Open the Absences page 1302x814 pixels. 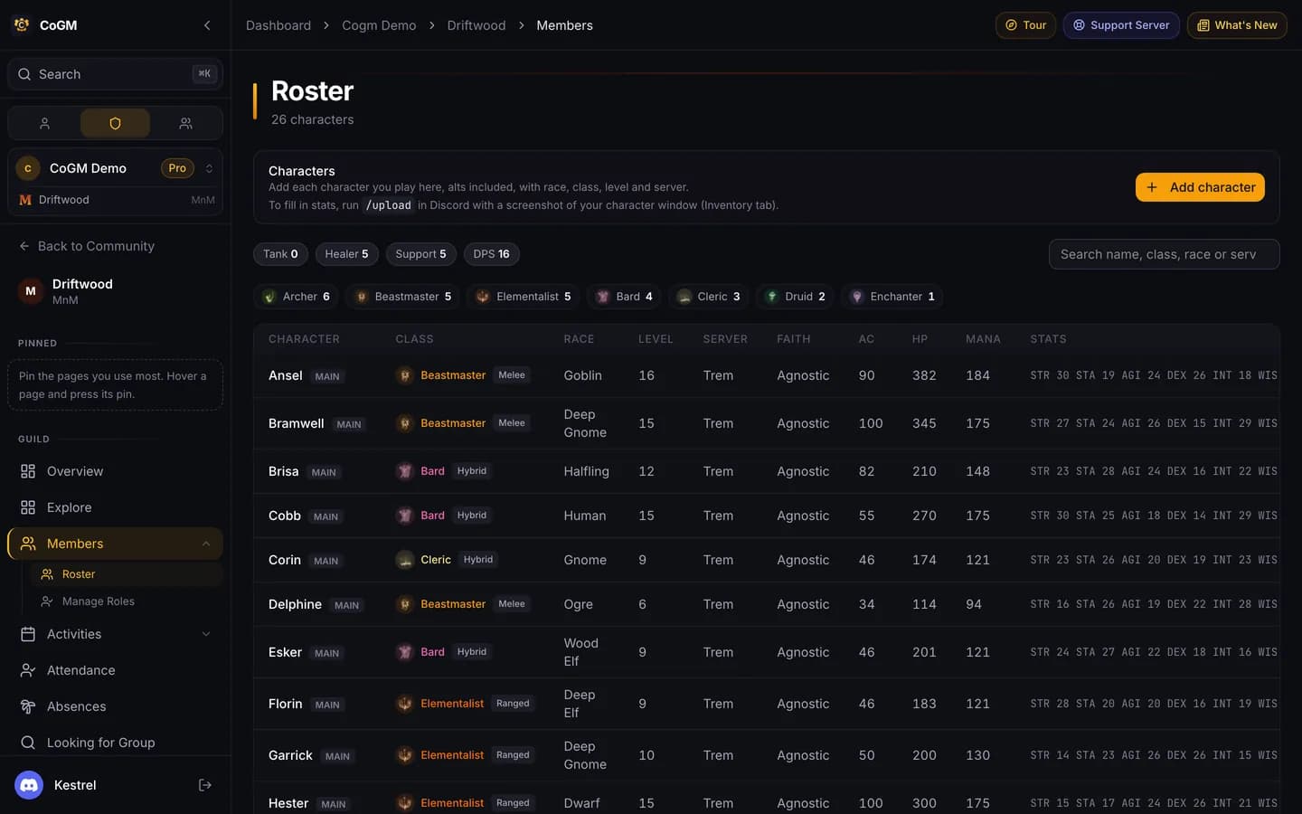tap(115, 706)
